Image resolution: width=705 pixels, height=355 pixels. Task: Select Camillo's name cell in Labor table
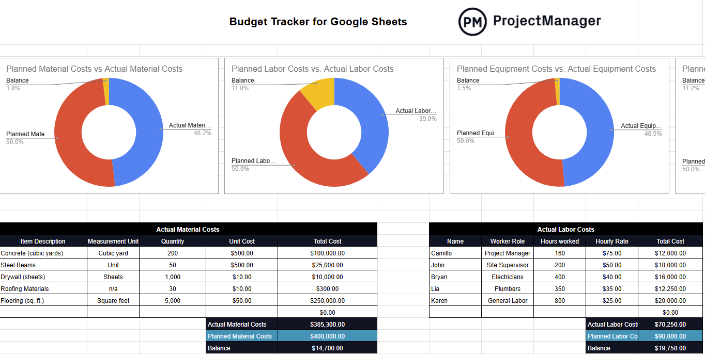(x=440, y=253)
